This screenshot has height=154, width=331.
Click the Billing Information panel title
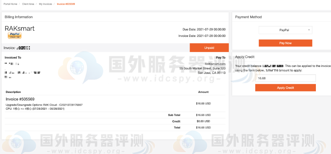coord(19,17)
